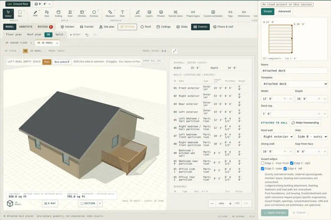This screenshot has width=331, height=220.
Task: Expand the 3D model view to fullscreen
Action: [x=175, y=51]
